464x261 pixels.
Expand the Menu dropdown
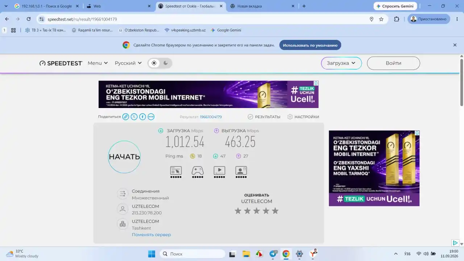pos(98,63)
